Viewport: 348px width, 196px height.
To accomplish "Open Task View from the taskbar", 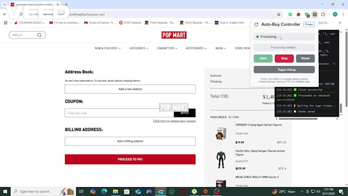I will click(81, 191).
